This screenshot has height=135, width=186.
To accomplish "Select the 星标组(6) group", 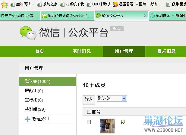I will coord(48,100).
